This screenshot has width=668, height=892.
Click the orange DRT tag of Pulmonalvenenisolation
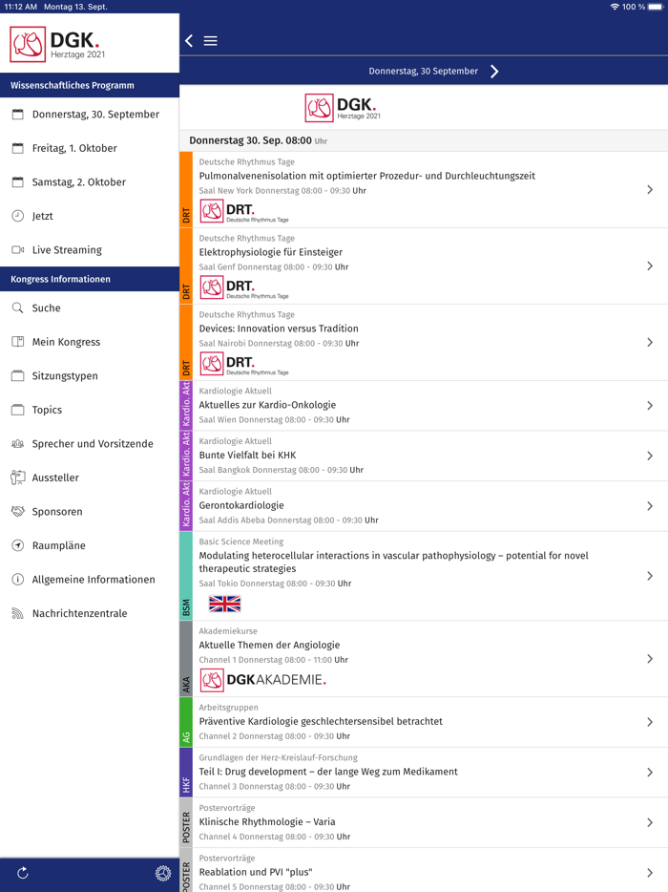click(186, 189)
